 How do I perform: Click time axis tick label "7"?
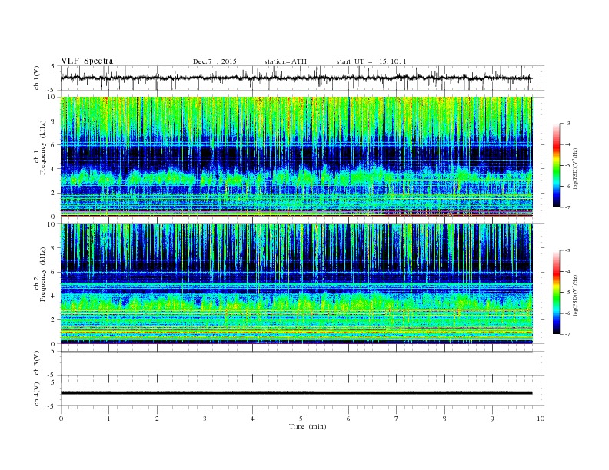(x=397, y=419)
